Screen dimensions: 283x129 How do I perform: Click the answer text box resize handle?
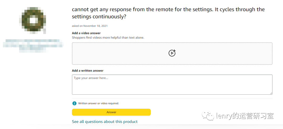coord(271,93)
